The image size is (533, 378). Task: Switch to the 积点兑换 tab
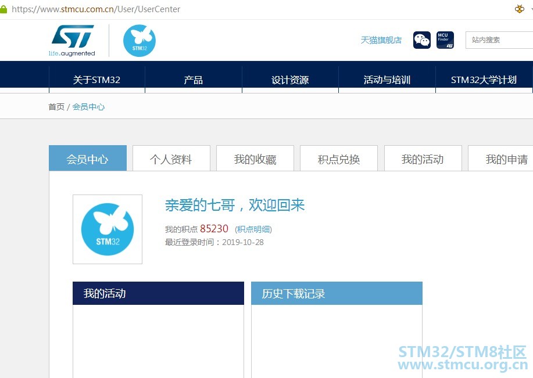pos(339,159)
